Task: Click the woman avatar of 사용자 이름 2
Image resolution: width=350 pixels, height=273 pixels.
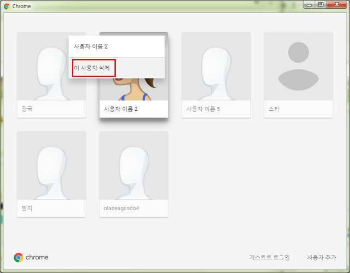Action: click(x=133, y=90)
